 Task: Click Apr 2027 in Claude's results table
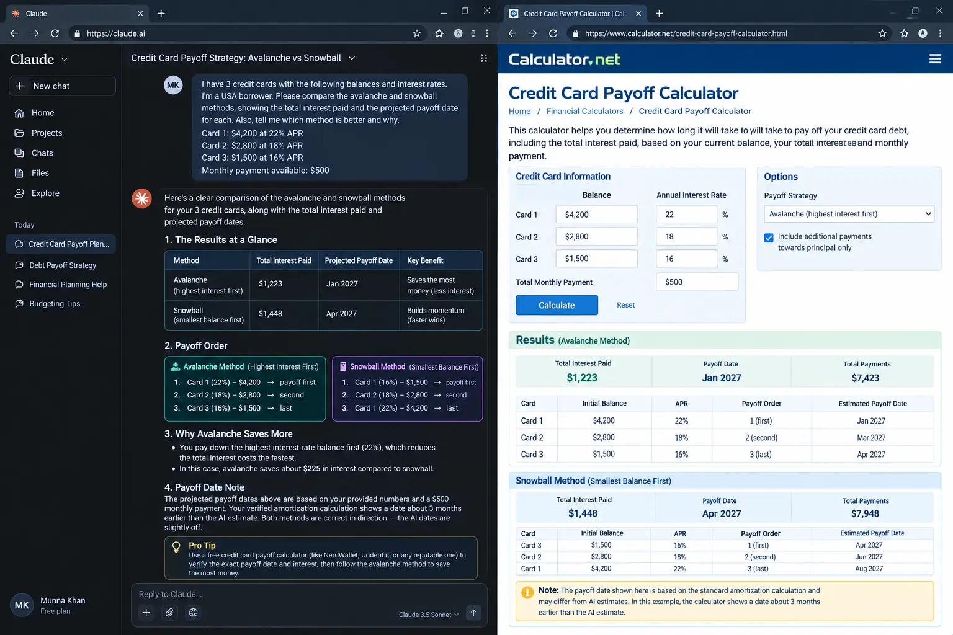pyautogui.click(x=341, y=314)
